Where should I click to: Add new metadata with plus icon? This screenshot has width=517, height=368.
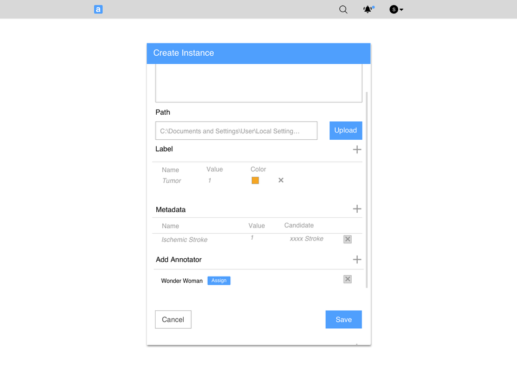357,209
